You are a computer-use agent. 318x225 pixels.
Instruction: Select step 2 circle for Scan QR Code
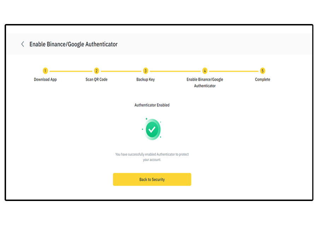(x=96, y=71)
